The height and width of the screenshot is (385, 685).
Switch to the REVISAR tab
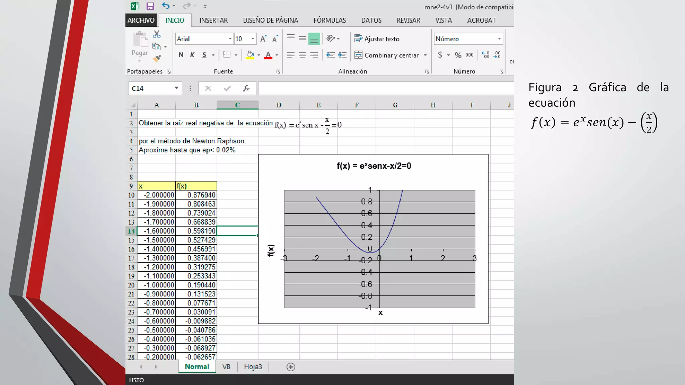pyautogui.click(x=408, y=20)
